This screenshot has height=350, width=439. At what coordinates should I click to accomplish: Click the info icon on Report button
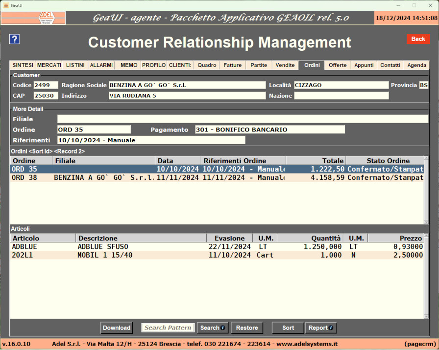tap(331, 328)
